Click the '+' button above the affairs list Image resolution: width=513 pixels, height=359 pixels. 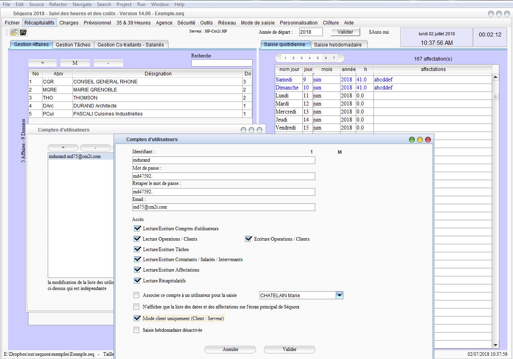(x=42, y=63)
